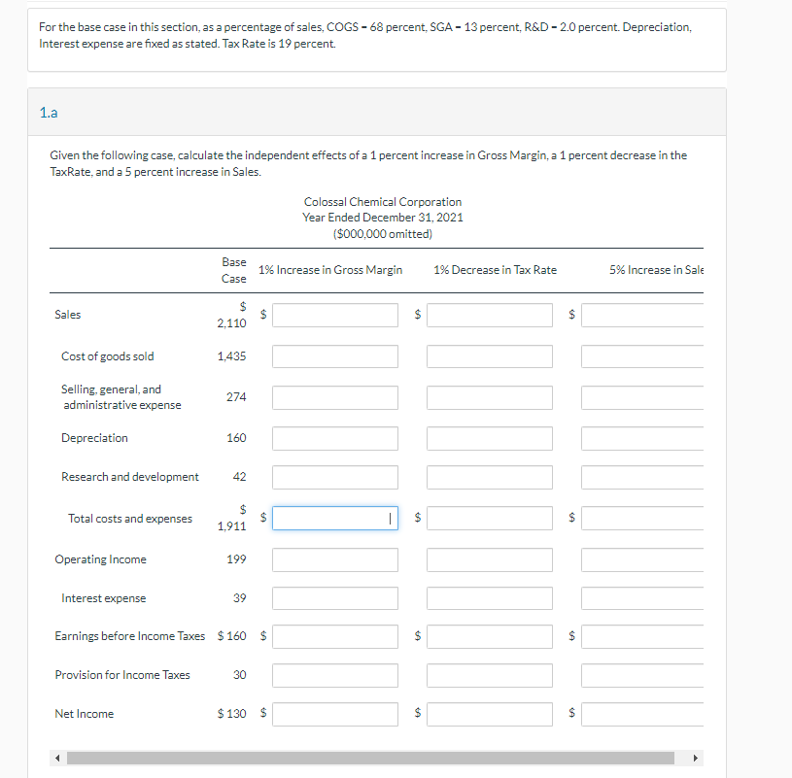Screen dimensions: 792x778
Task: Click the 1.a section heading
Action: pos(49,113)
